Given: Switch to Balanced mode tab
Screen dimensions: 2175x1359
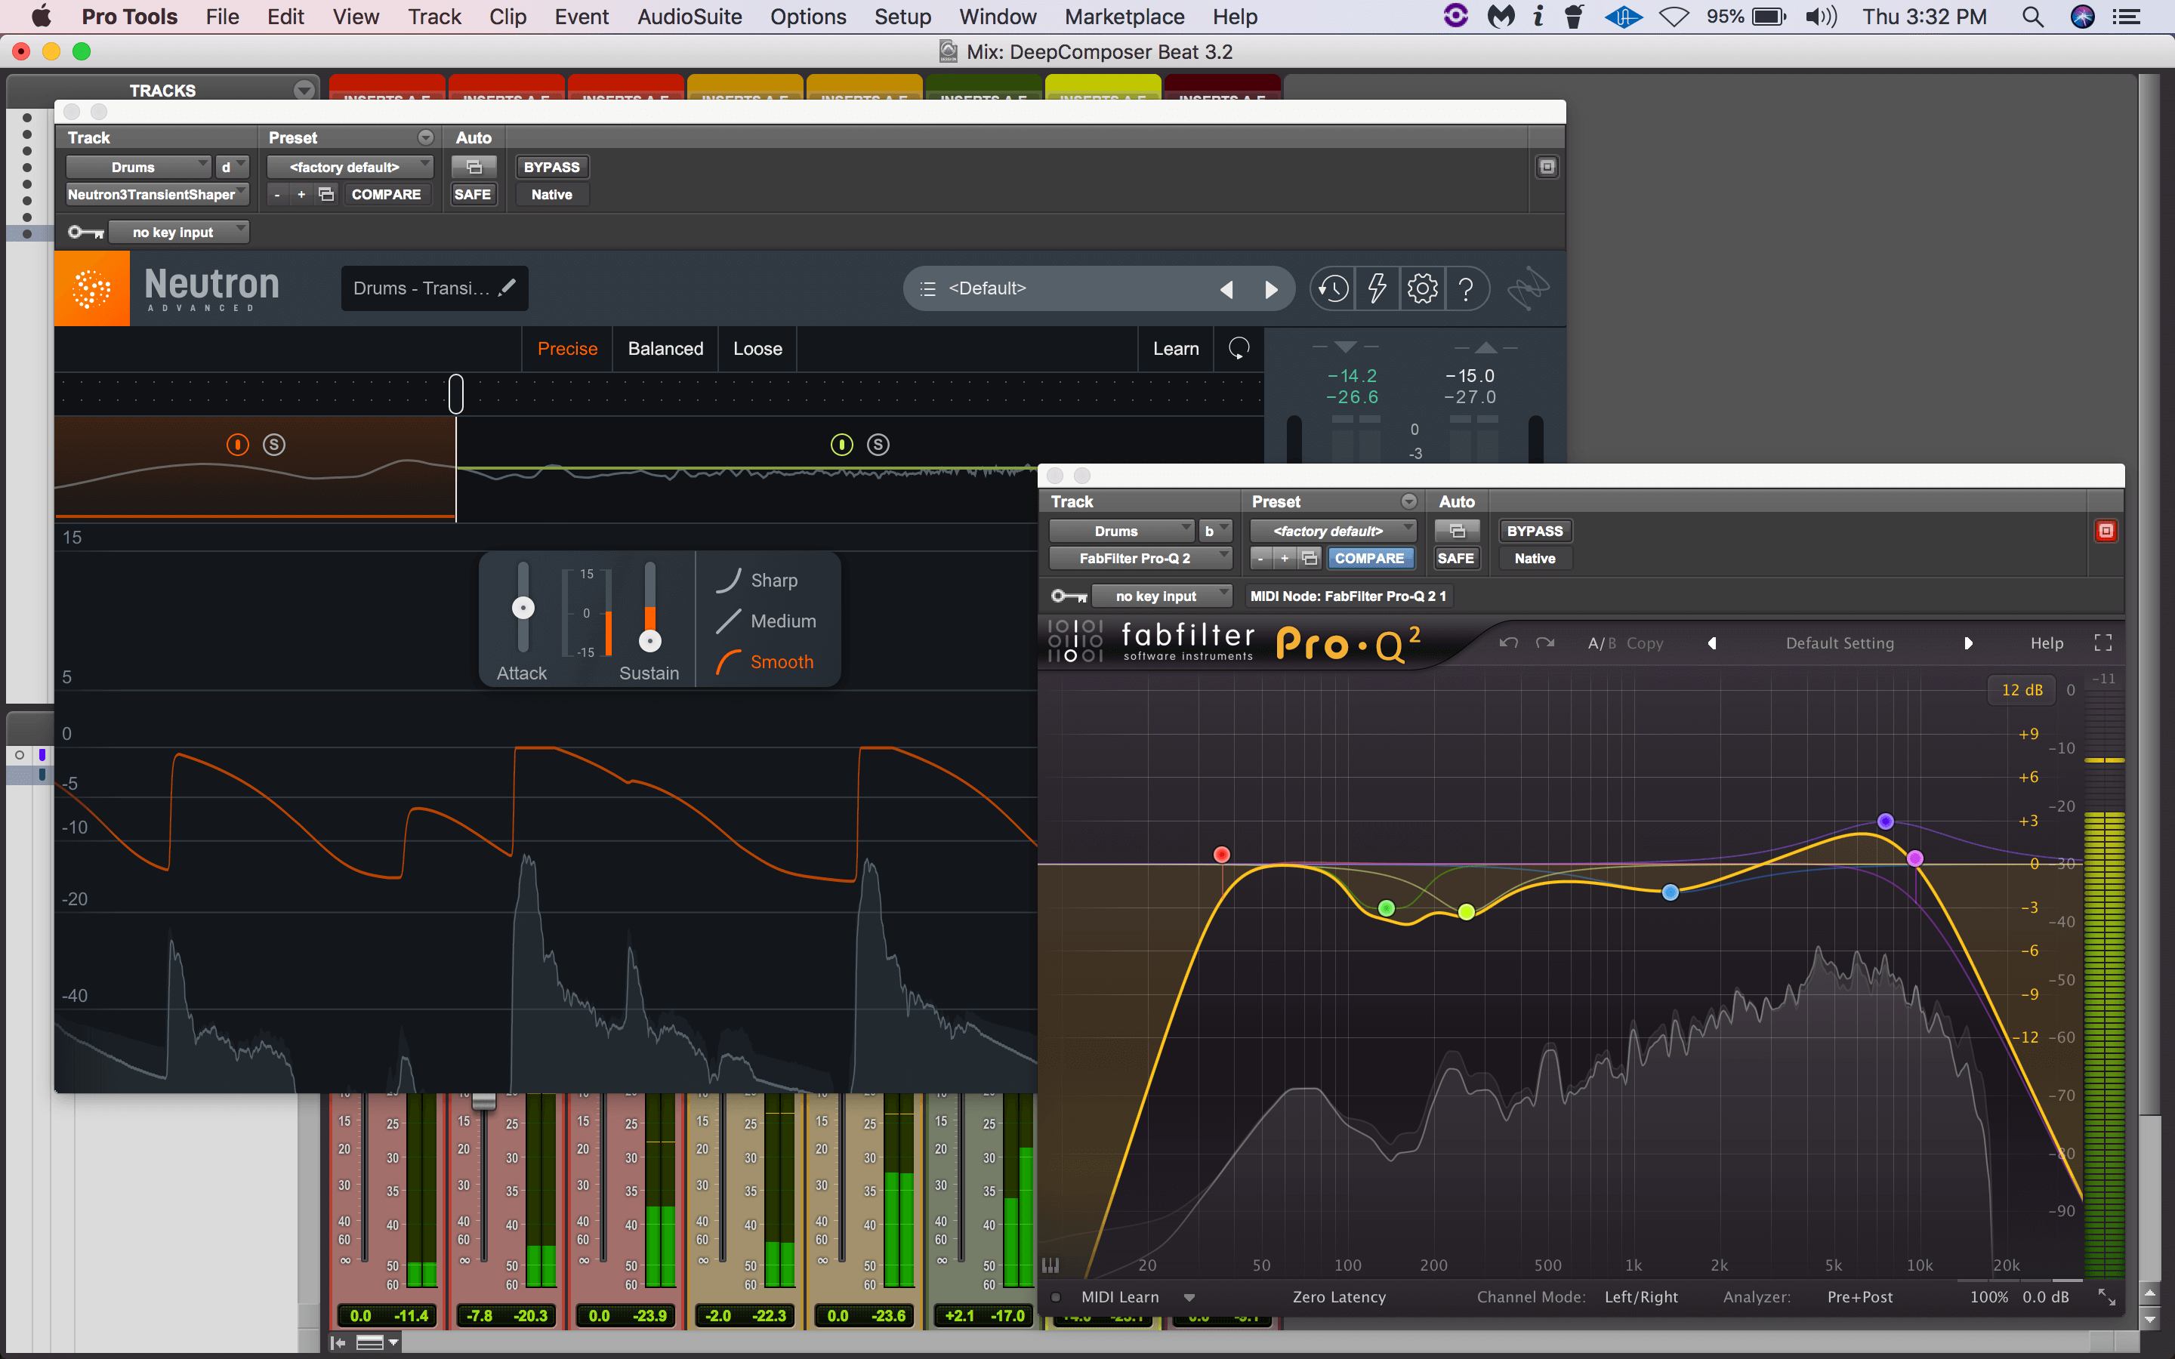Looking at the screenshot, I should click(x=665, y=349).
